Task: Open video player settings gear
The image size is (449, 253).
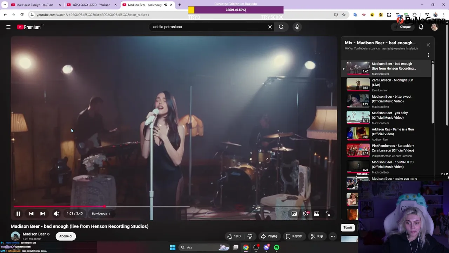Action: click(306, 214)
